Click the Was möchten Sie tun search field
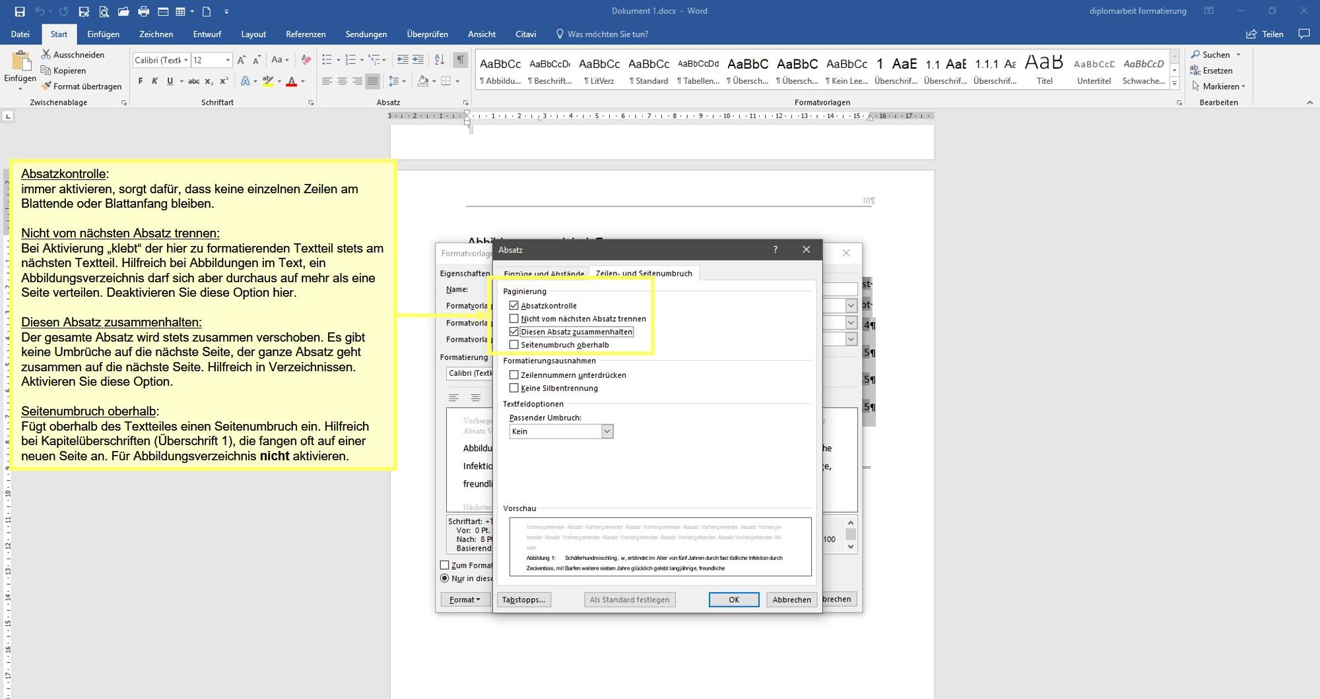This screenshot has height=699, width=1320. (608, 34)
